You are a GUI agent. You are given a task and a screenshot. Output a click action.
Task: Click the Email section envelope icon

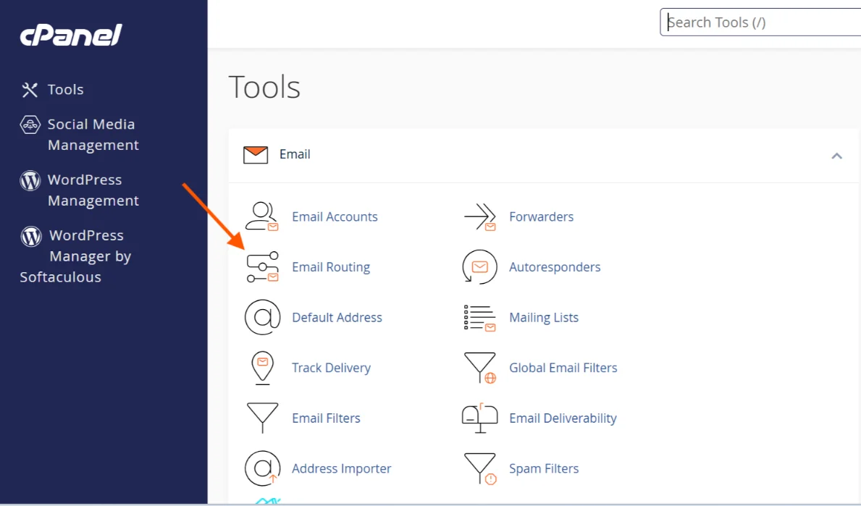point(256,155)
